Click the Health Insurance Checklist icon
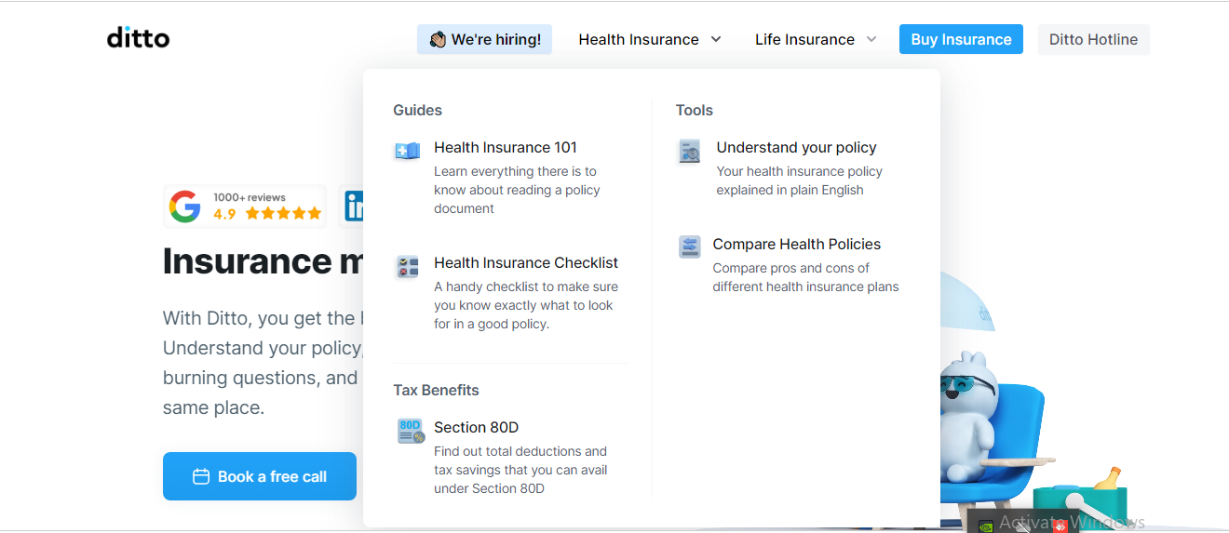Image resolution: width=1229 pixels, height=533 pixels. [407, 267]
